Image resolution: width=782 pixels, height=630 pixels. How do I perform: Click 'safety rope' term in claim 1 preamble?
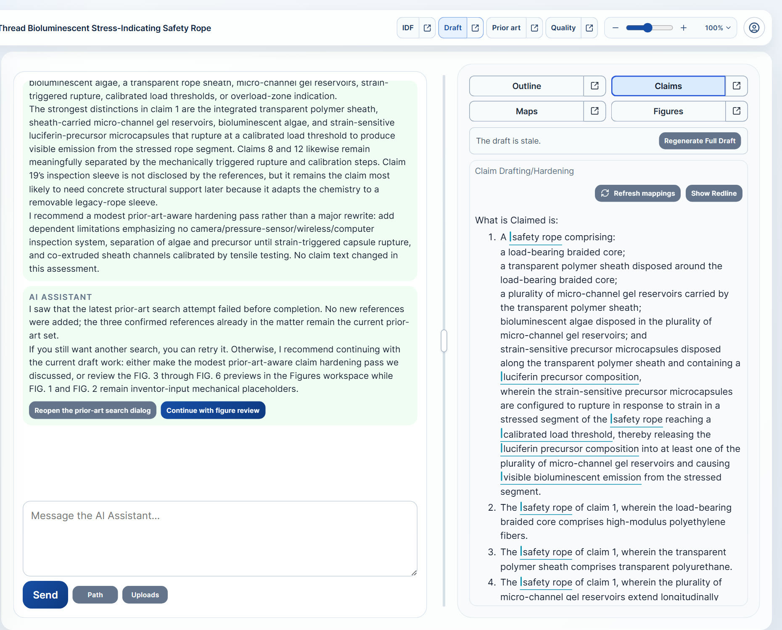click(x=536, y=237)
